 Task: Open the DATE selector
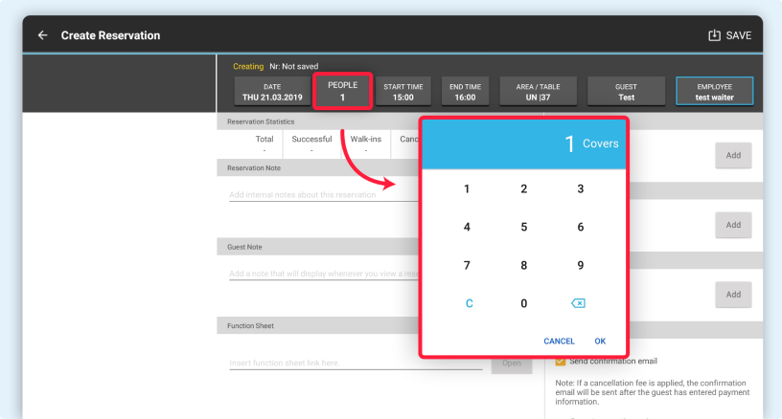coord(272,92)
